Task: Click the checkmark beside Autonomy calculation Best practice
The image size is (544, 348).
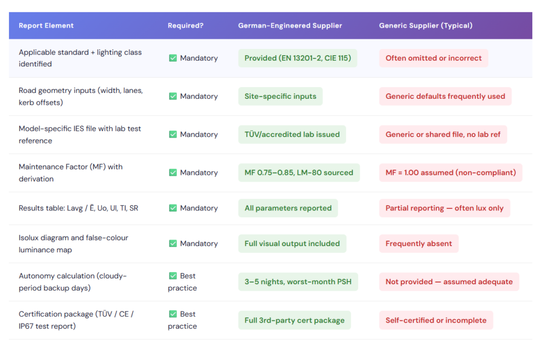Action: click(x=173, y=276)
